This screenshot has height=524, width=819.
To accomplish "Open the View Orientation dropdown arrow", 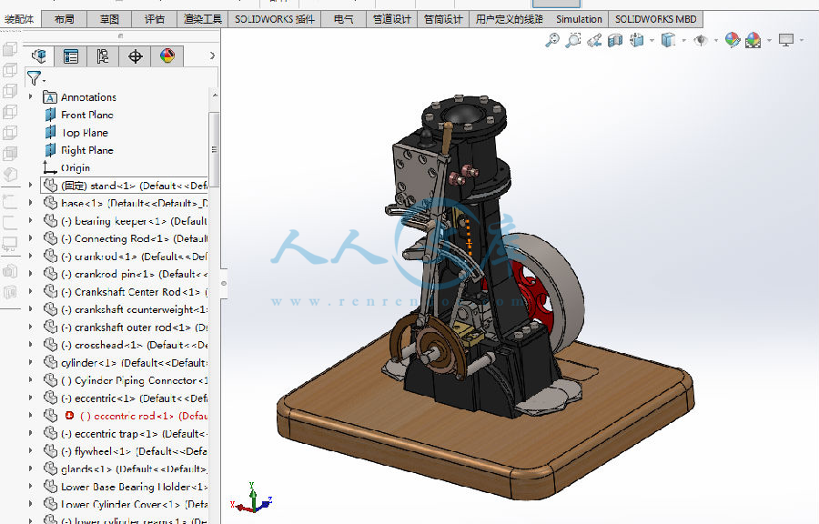I will (652, 40).
